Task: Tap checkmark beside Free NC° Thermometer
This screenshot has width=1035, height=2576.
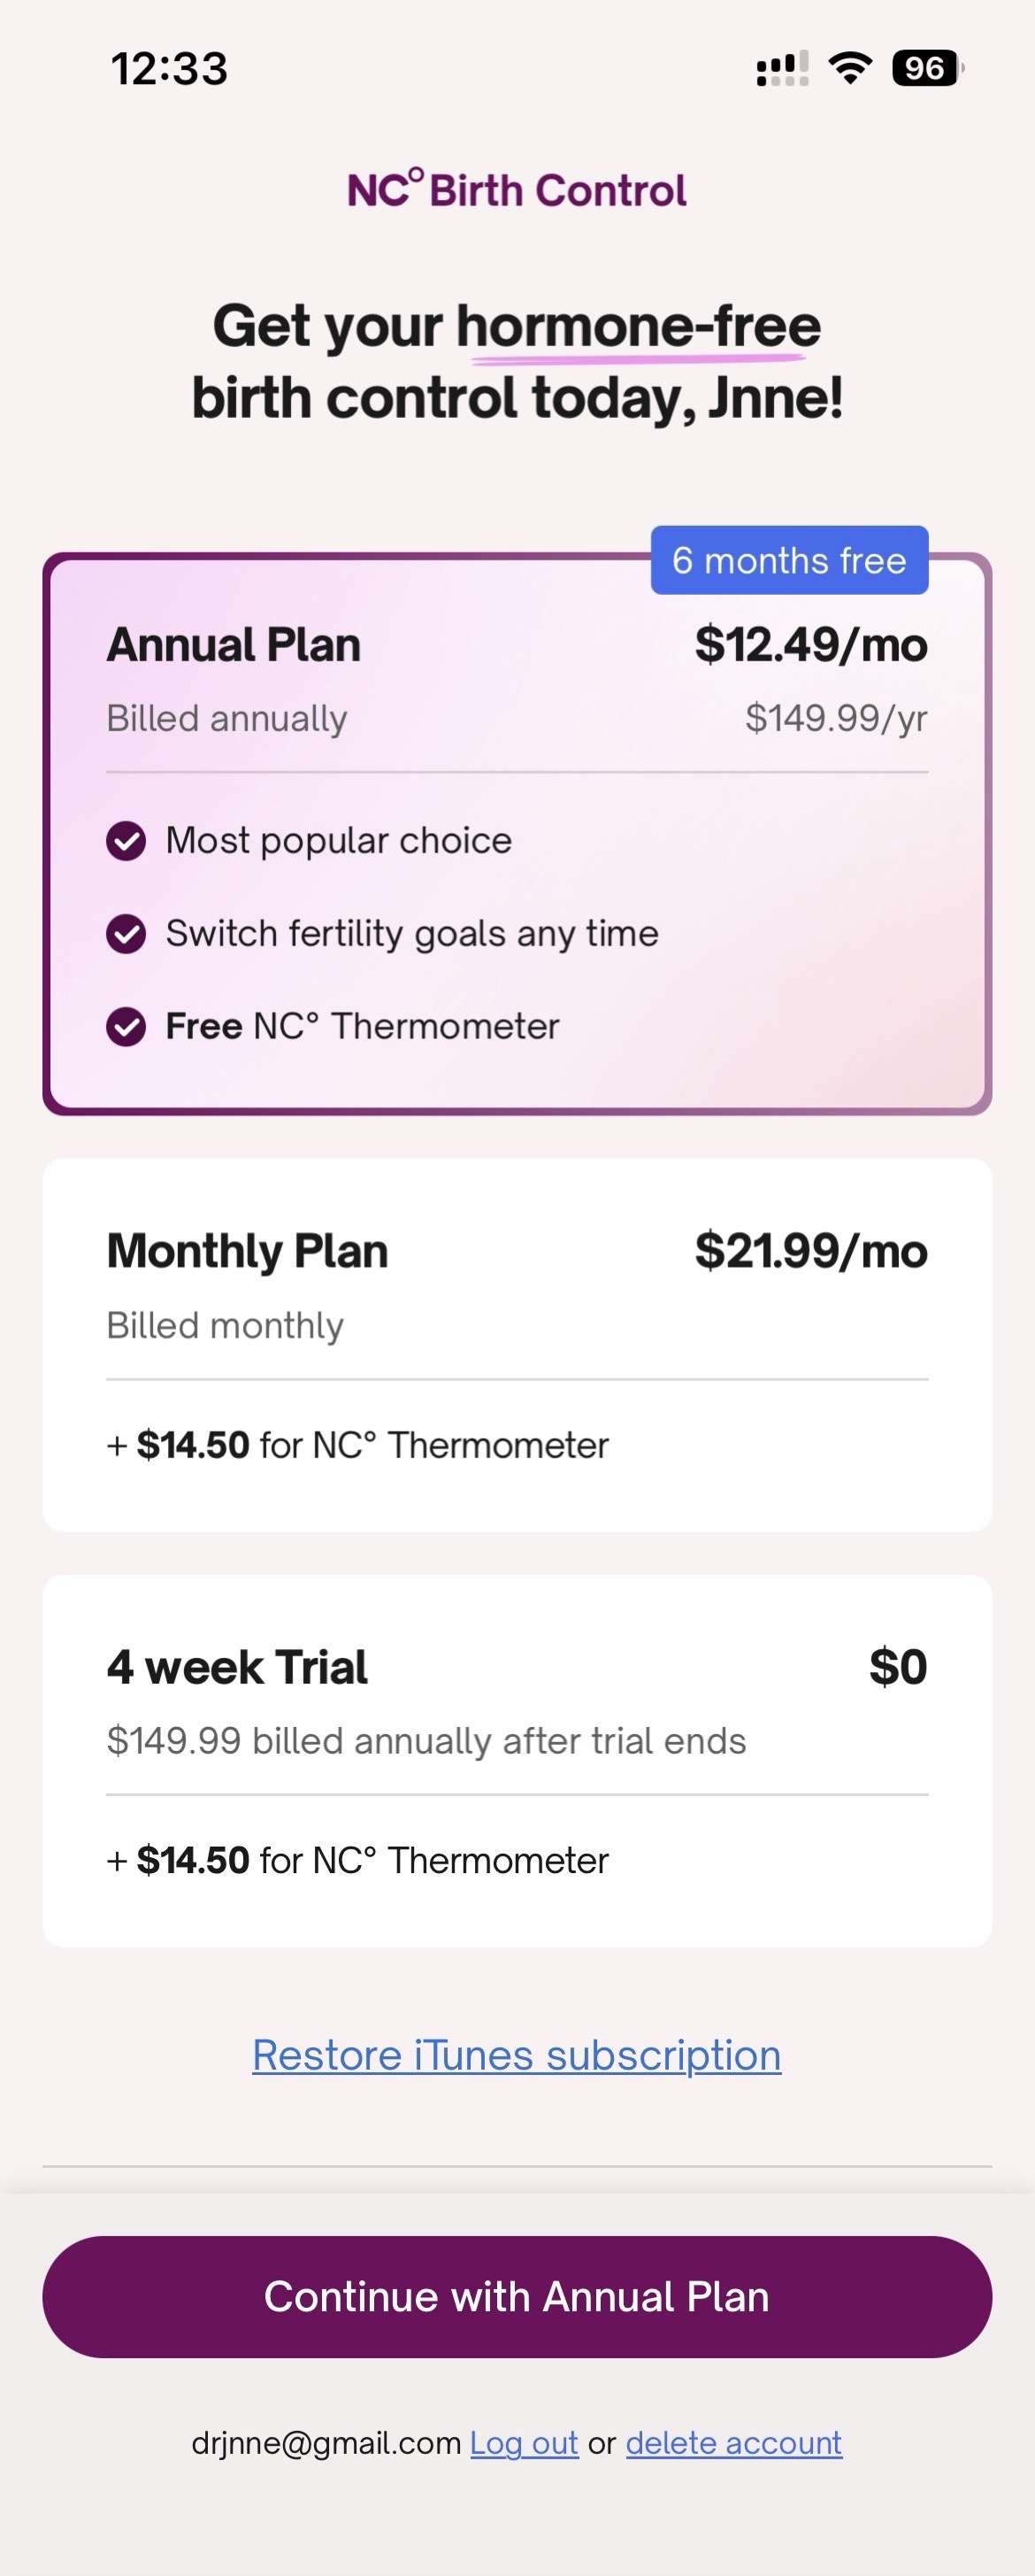Action: pos(126,1027)
